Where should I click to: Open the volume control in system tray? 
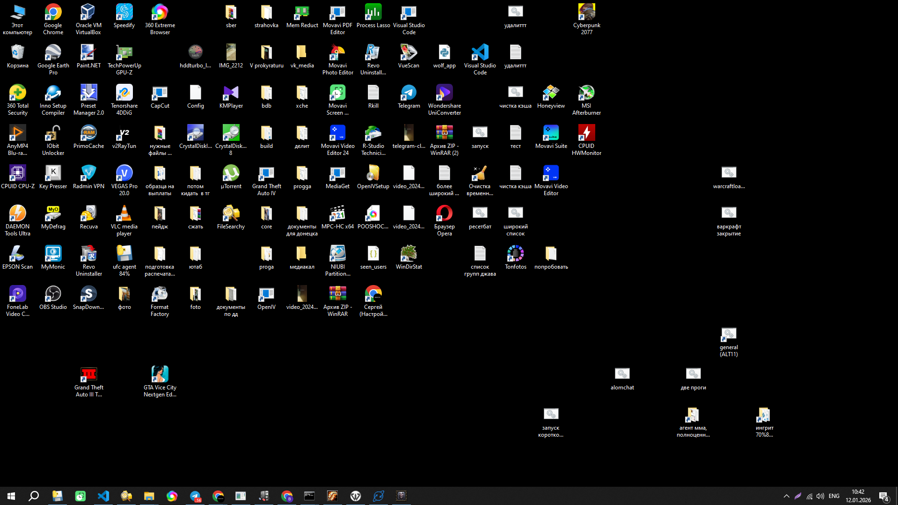(x=820, y=496)
